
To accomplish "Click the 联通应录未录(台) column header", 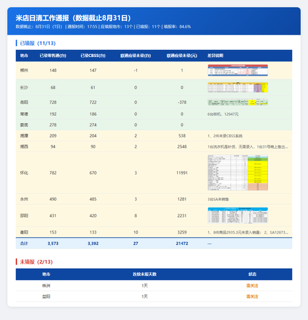I will tap(136, 56).
